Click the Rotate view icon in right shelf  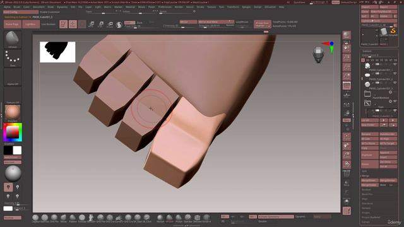click(x=347, y=165)
